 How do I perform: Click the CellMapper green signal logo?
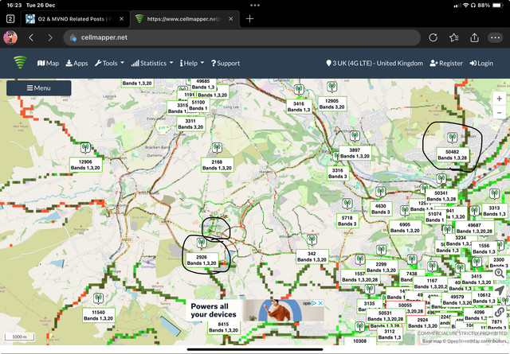[20, 62]
